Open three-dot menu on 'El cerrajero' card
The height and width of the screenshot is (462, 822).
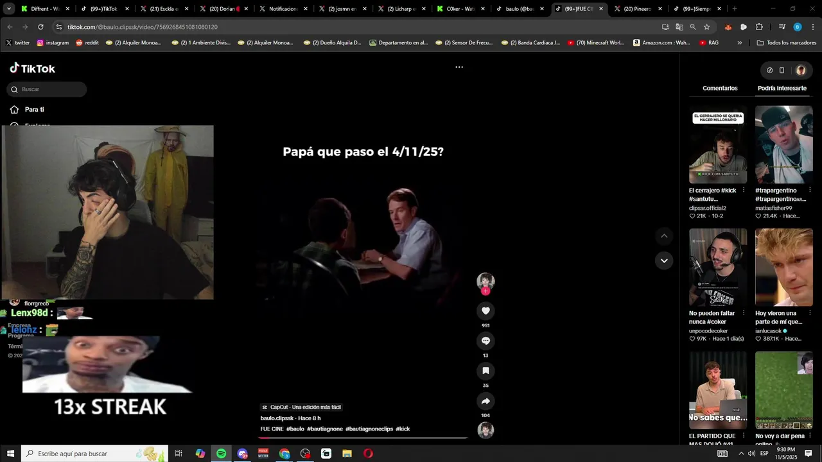[744, 191]
